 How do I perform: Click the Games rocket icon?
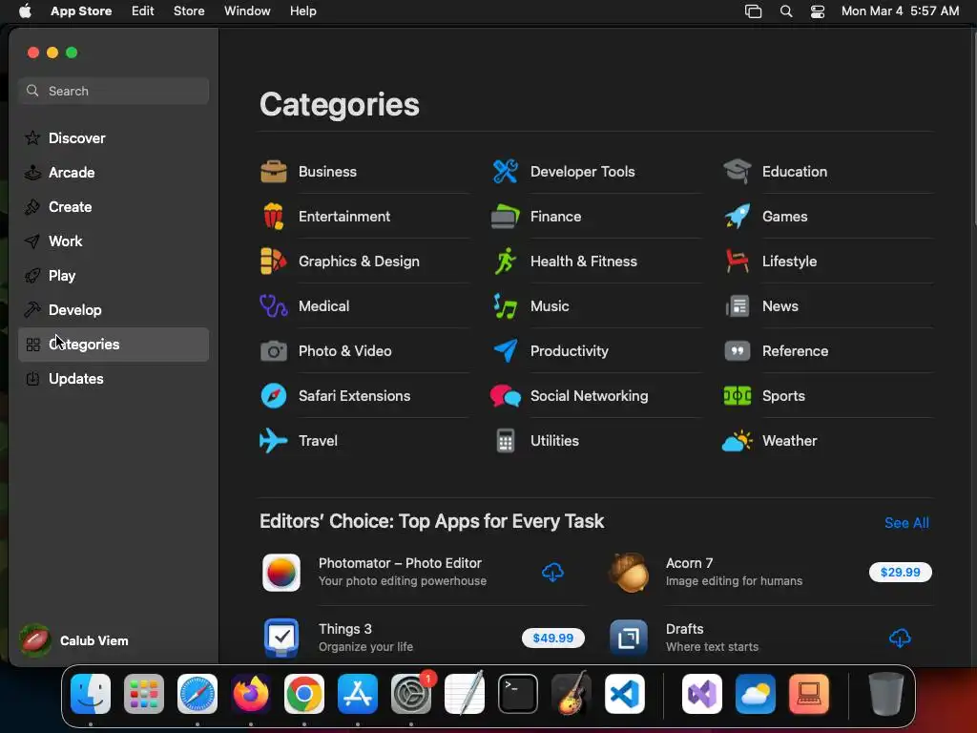tap(738, 217)
